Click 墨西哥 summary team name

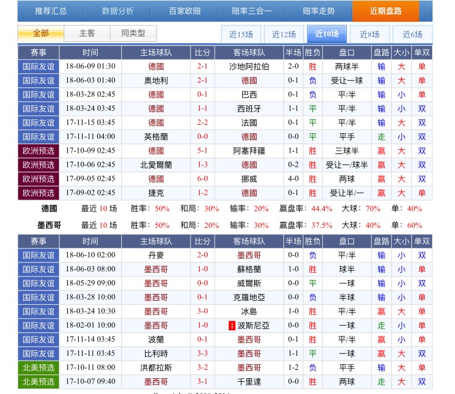[49, 225]
